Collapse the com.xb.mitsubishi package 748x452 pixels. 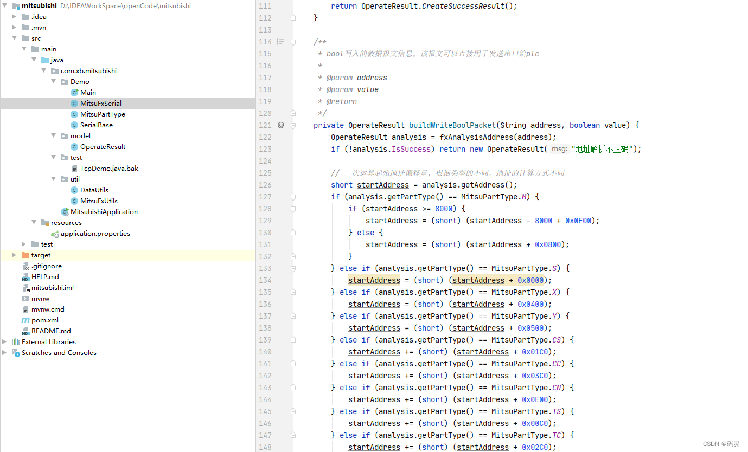click(x=44, y=71)
